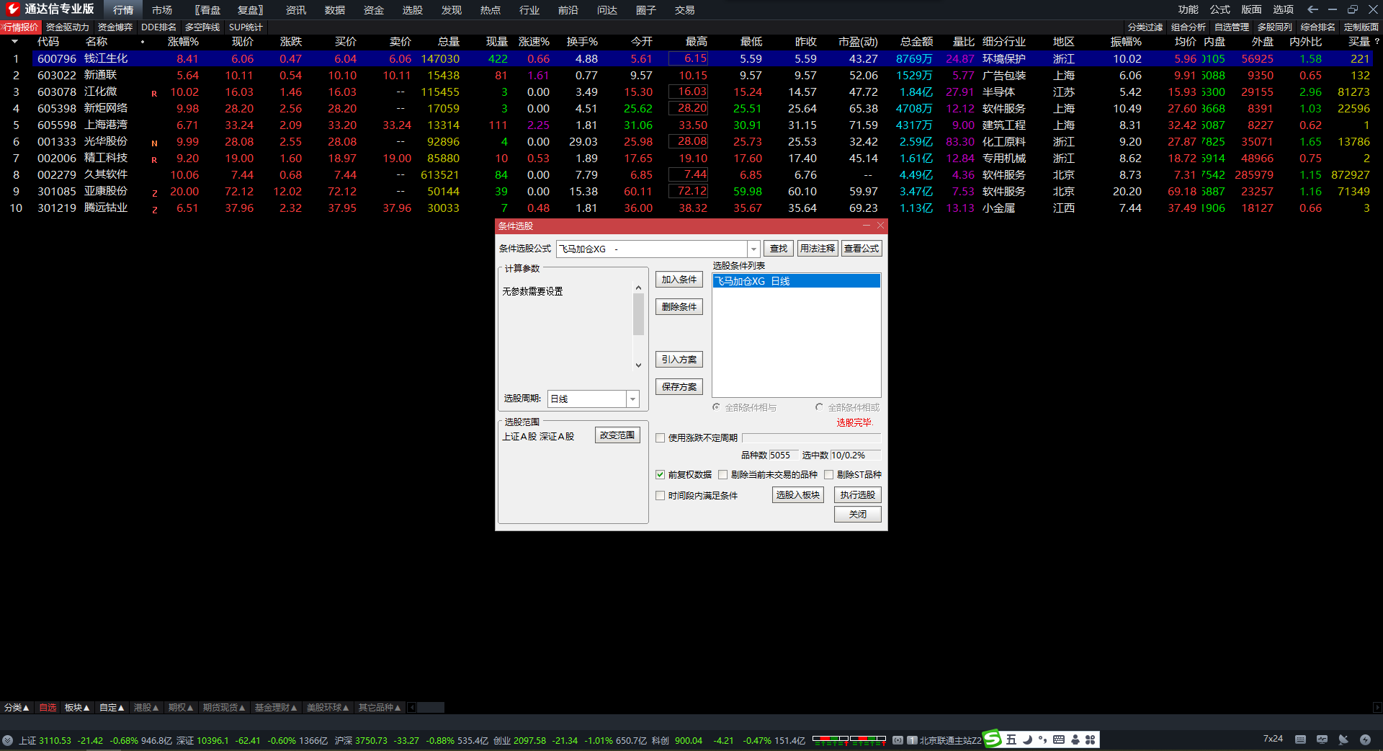Switch the 五 input mode in IME bar
1383x751 pixels.
[x=1011, y=739]
